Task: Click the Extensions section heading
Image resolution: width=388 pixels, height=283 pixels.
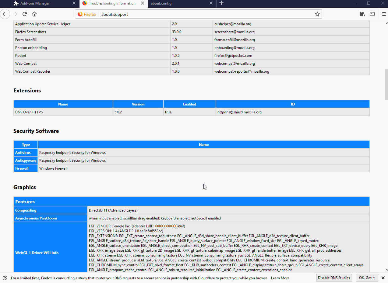Action: (x=27, y=91)
